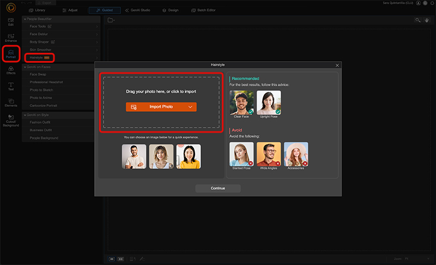
Task: Switch to the Design tab
Action: (x=170, y=10)
